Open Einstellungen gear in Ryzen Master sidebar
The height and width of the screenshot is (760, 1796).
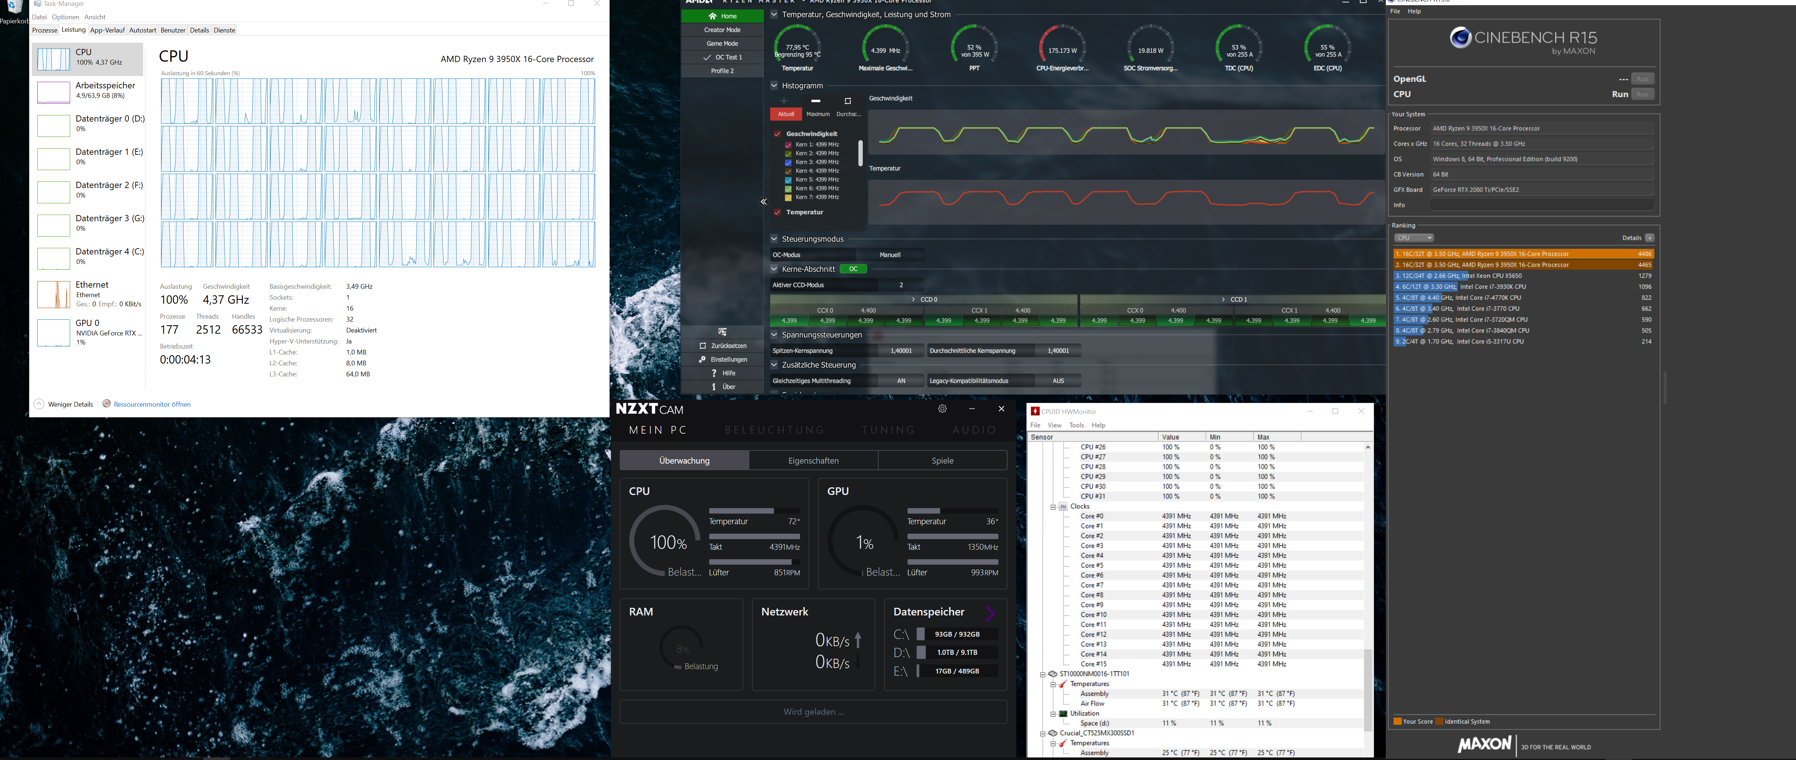click(x=702, y=360)
